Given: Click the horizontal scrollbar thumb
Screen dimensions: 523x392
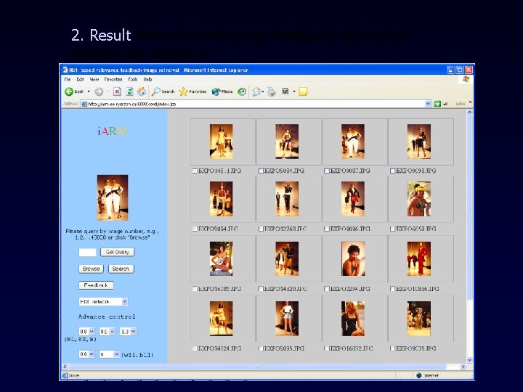Looking at the screenshot, I should point(257,367).
